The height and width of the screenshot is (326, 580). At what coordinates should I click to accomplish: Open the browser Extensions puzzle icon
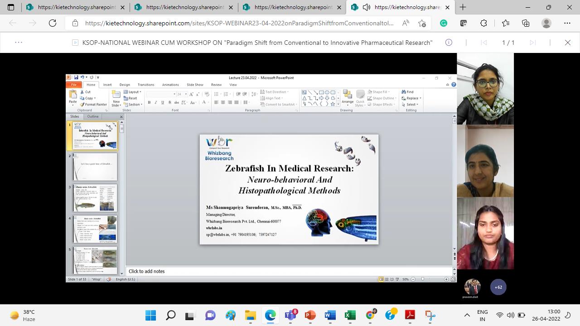tap(483, 23)
